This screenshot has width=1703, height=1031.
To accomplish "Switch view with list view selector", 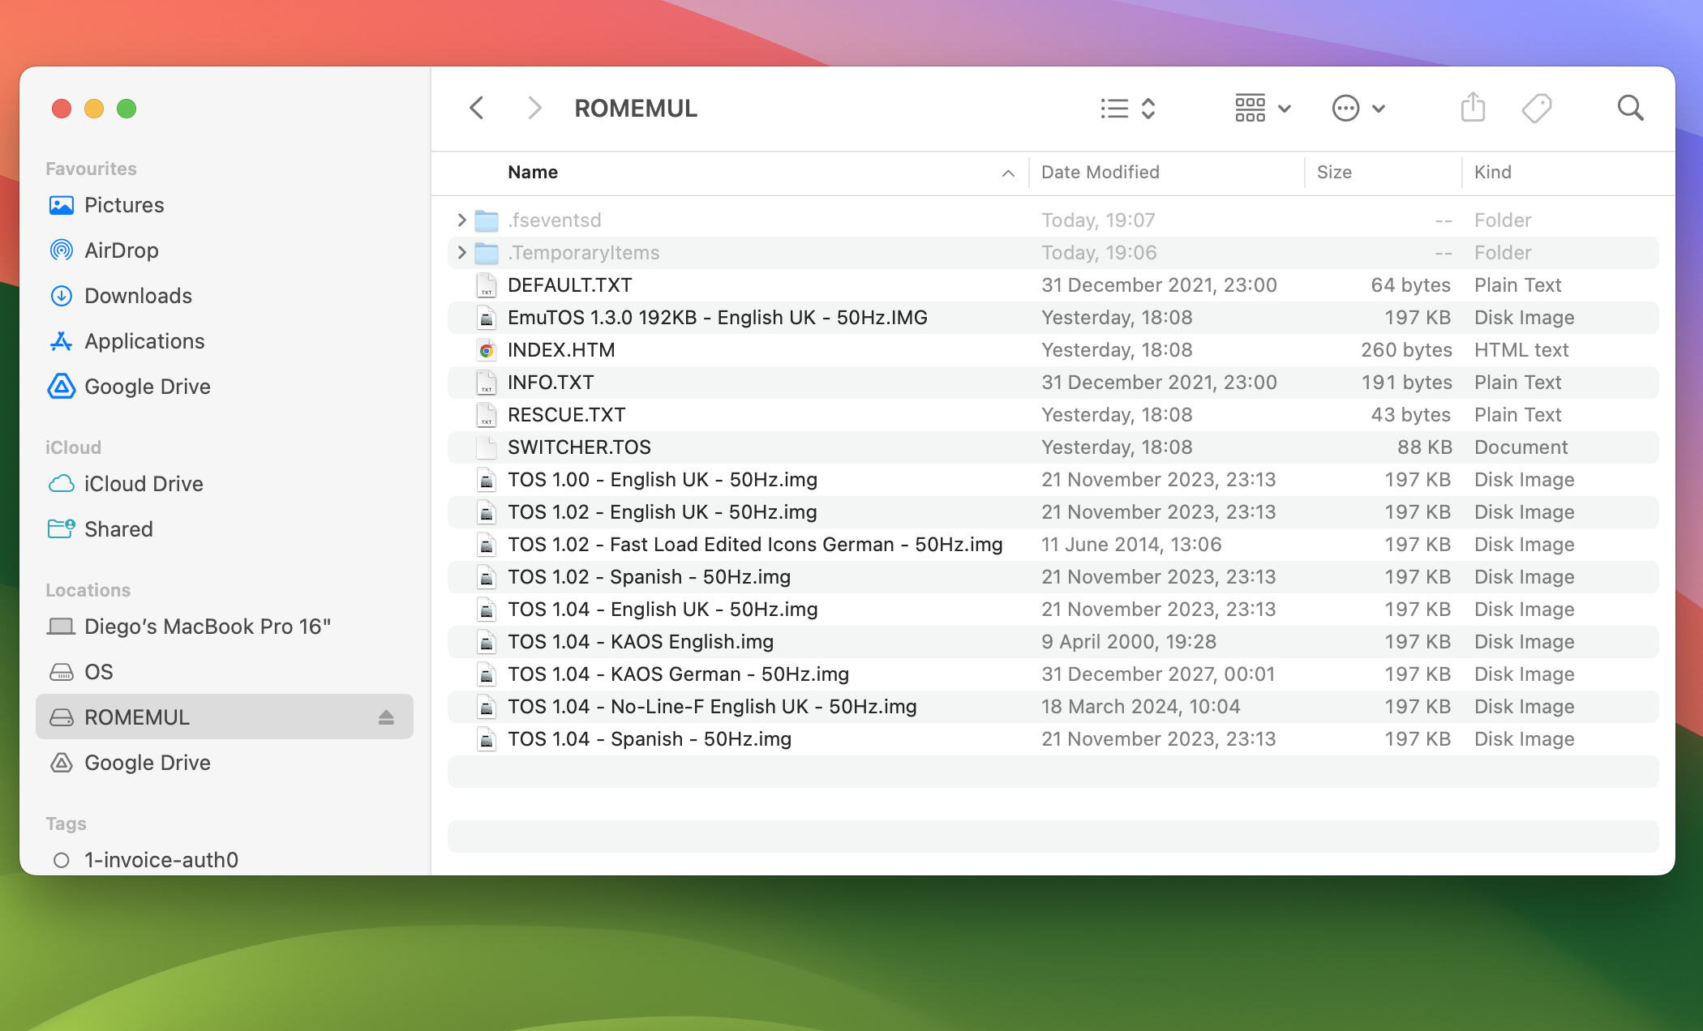I will 1127,108.
